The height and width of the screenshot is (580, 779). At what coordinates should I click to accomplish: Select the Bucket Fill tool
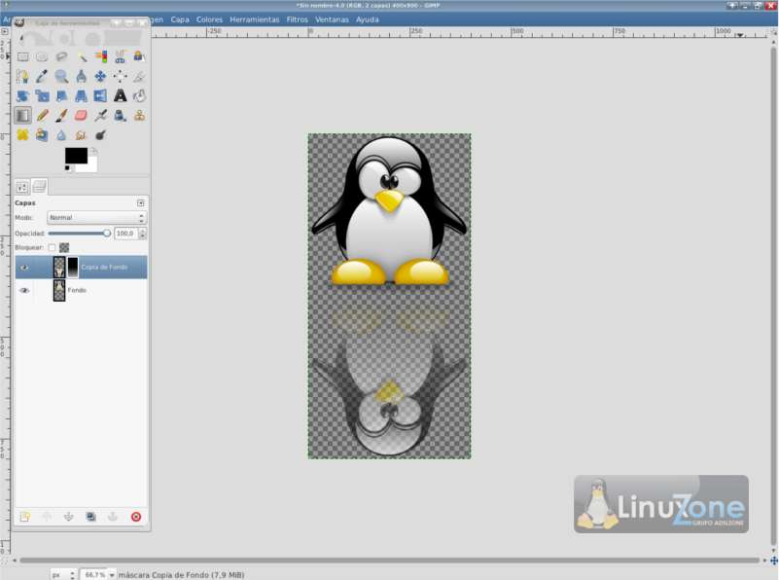pyautogui.click(x=140, y=95)
